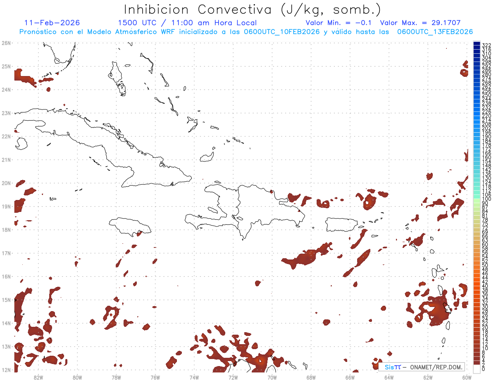The height and width of the screenshot is (383, 496).
Task: Click the '76W' longitude label
Action: pyautogui.click(x=155, y=377)
